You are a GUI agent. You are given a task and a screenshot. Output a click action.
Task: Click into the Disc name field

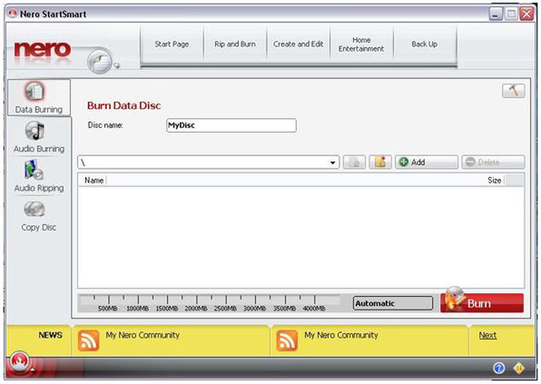point(231,126)
